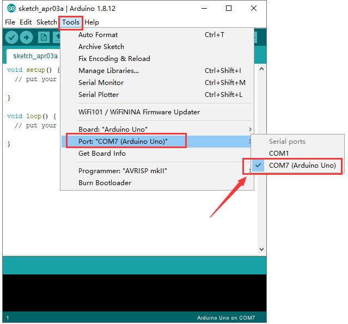
Task: Select COM7 (Arduino Uno) checked port
Action: tap(302, 166)
